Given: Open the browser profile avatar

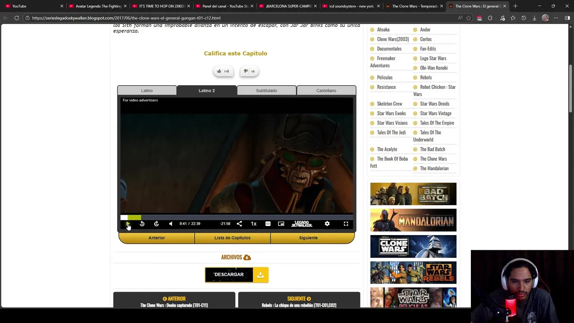Looking at the screenshot, I should [545, 18].
